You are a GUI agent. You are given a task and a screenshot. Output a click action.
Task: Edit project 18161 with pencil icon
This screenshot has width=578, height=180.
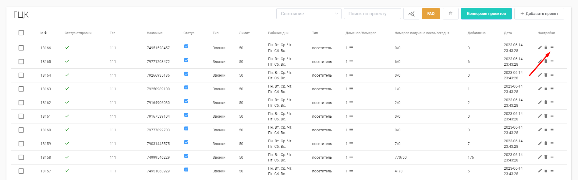[540, 116]
